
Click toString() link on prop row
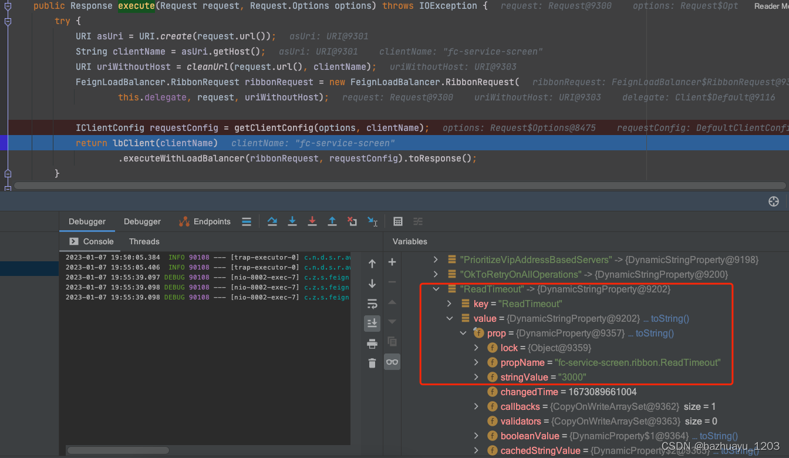(655, 333)
